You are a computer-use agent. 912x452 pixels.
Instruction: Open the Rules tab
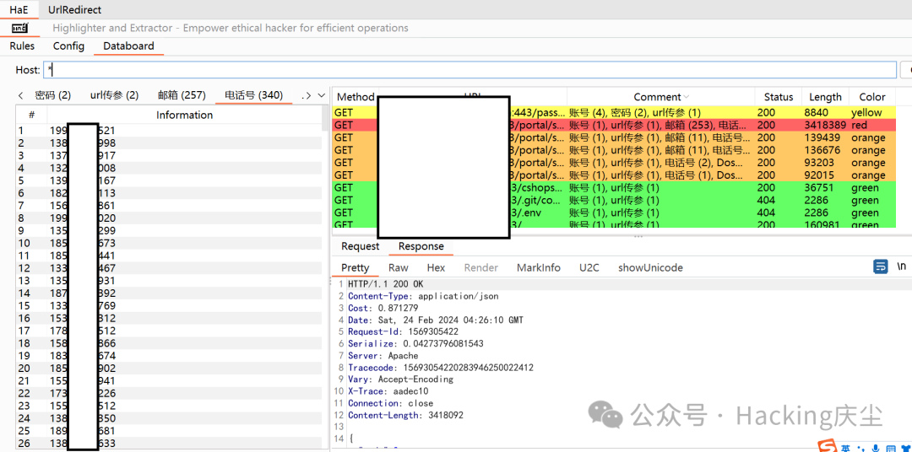point(22,46)
